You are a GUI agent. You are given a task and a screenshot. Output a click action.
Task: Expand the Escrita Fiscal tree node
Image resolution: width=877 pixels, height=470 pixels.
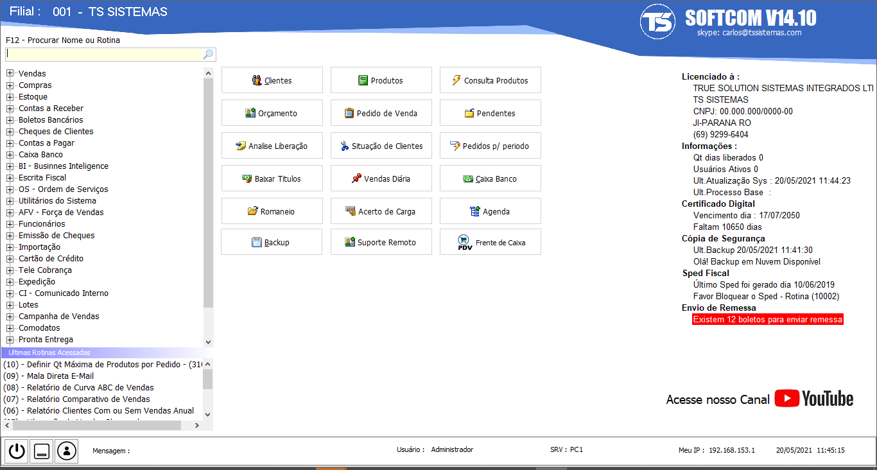coord(10,178)
